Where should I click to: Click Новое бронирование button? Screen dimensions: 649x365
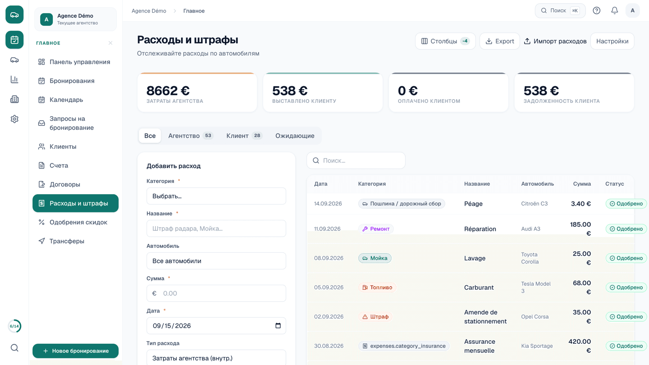point(76,351)
